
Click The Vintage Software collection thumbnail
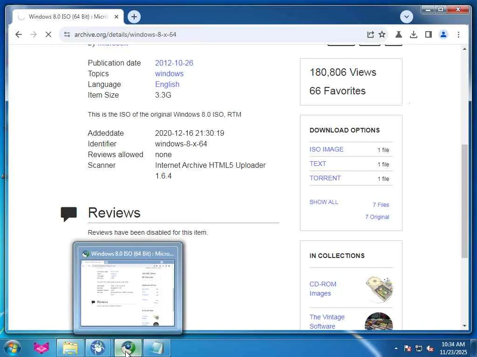pos(379,321)
